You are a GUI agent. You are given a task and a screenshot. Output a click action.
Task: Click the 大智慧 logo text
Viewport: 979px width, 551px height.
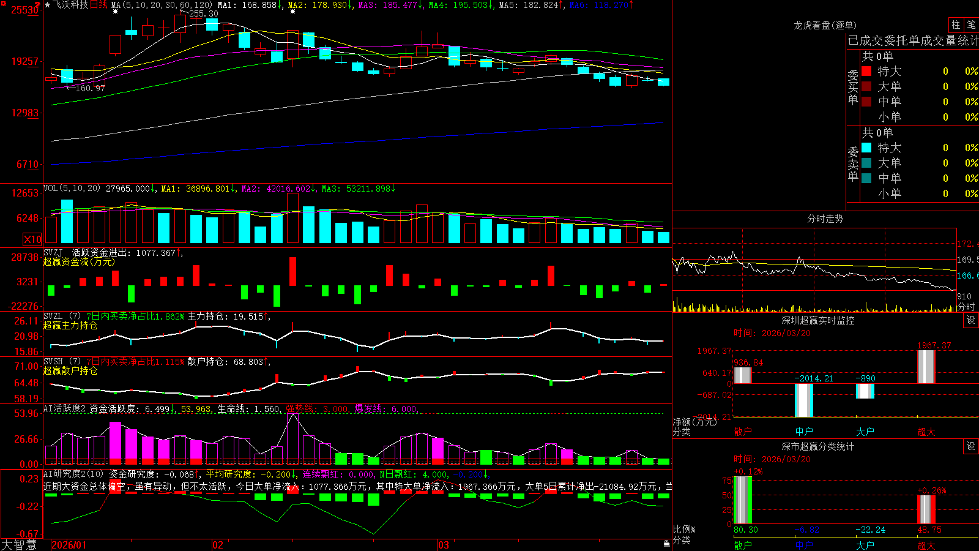[19, 545]
